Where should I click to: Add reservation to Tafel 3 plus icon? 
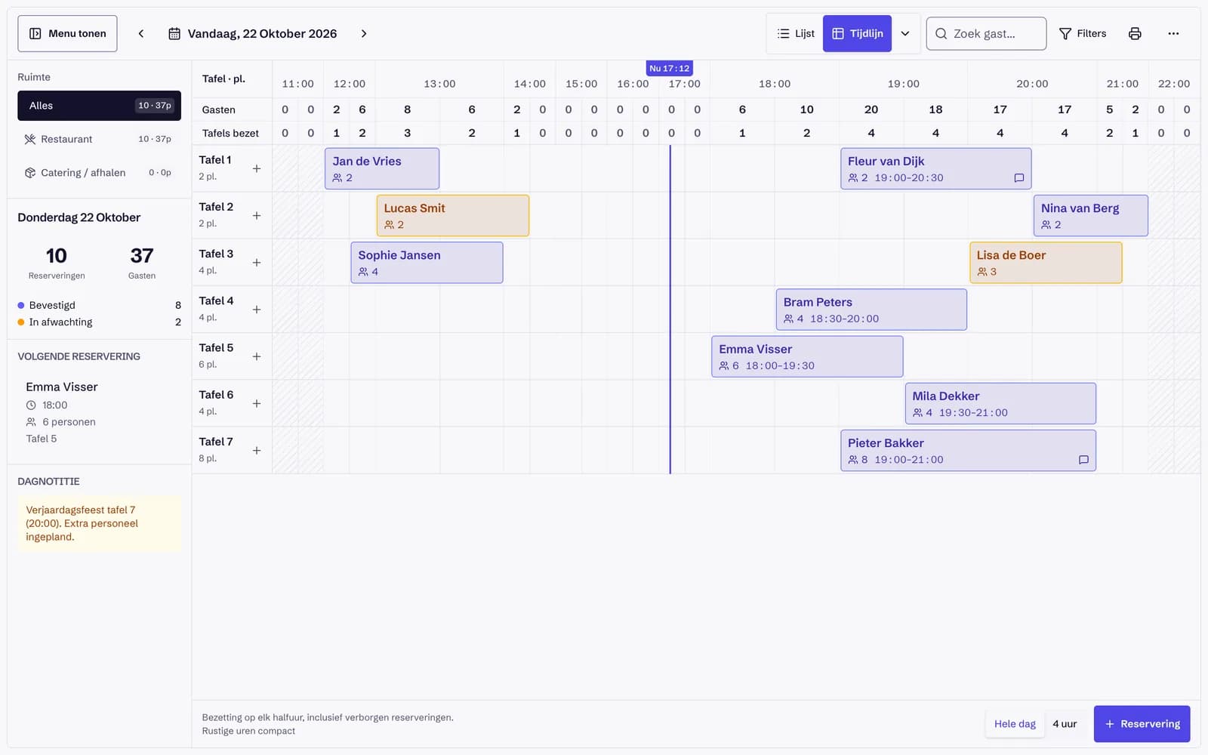point(257,262)
